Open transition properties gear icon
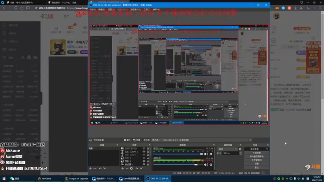Image resolution: width=324 pixels, height=182 pixels. click(x=240, y=149)
